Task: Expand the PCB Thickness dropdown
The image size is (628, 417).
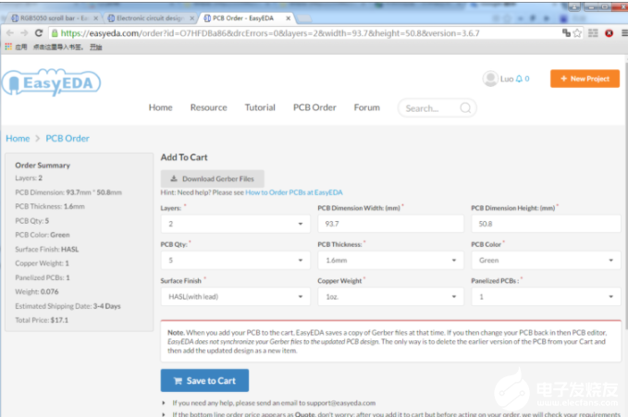Action: coord(390,261)
